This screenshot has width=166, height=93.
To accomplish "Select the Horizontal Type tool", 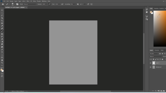I will click(x=2, y=52).
